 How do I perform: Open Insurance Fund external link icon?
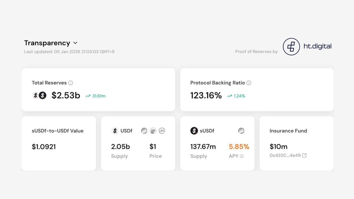pos(304,155)
